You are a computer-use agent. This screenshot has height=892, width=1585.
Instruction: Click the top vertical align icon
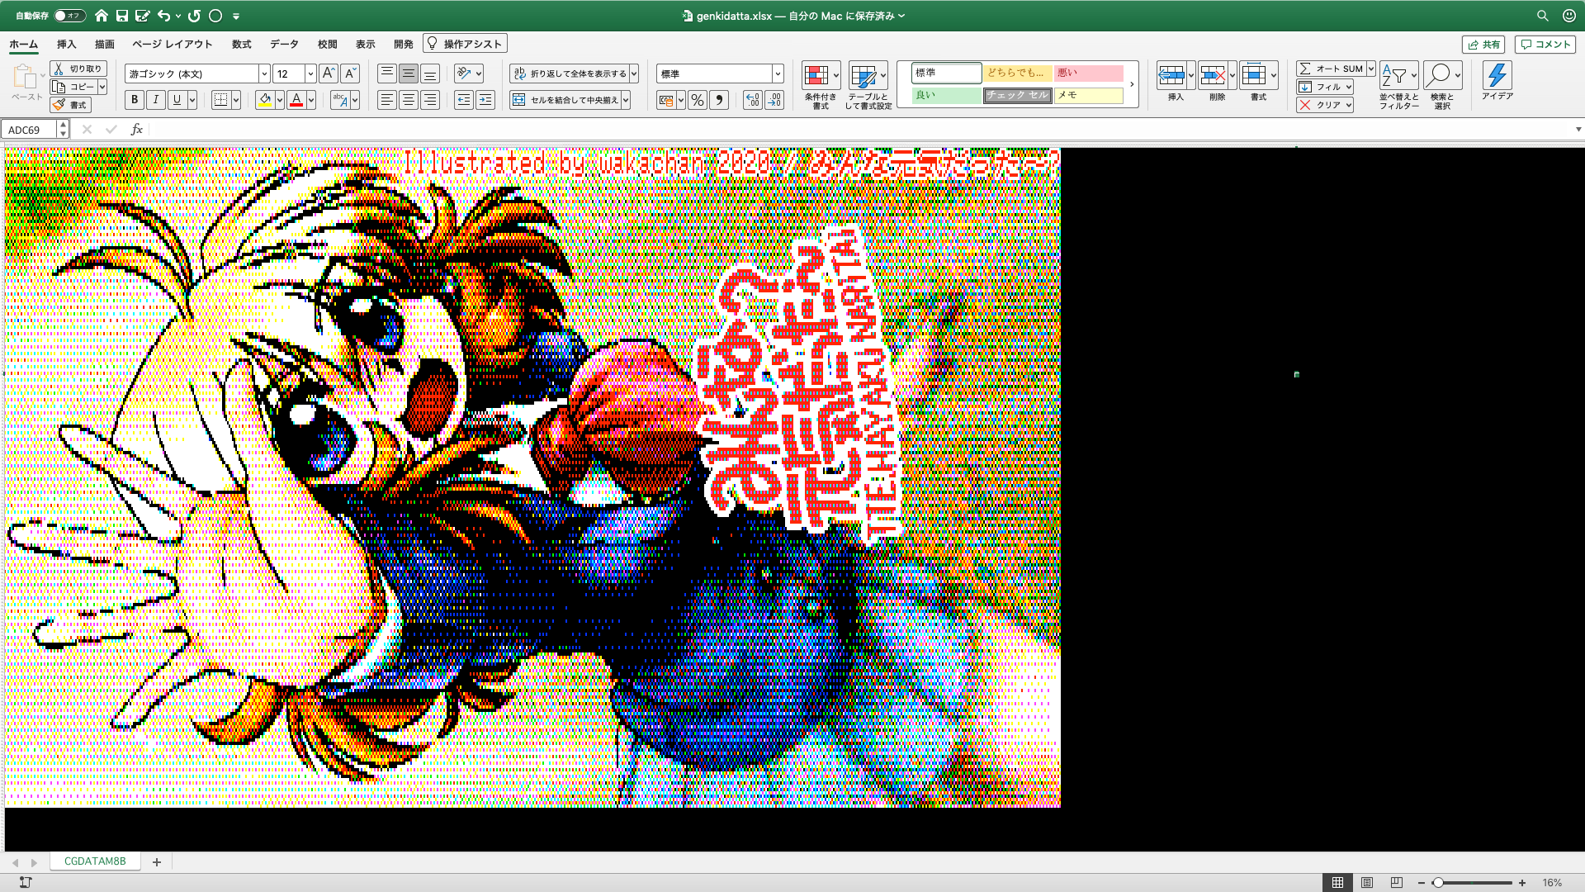point(386,74)
